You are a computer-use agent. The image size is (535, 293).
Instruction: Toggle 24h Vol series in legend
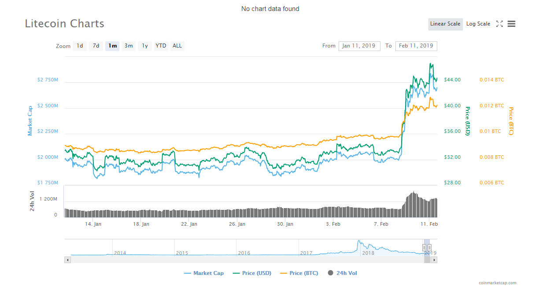click(343, 273)
